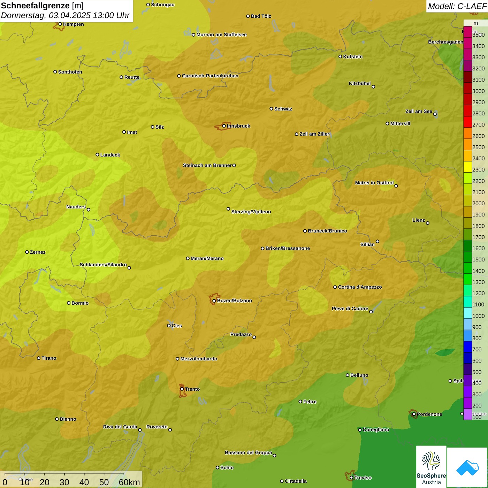The height and width of the screenshot is (488, 488).
Task: Select the 'Imst' label
Action: pyautogui.click(x=132, y=132)
